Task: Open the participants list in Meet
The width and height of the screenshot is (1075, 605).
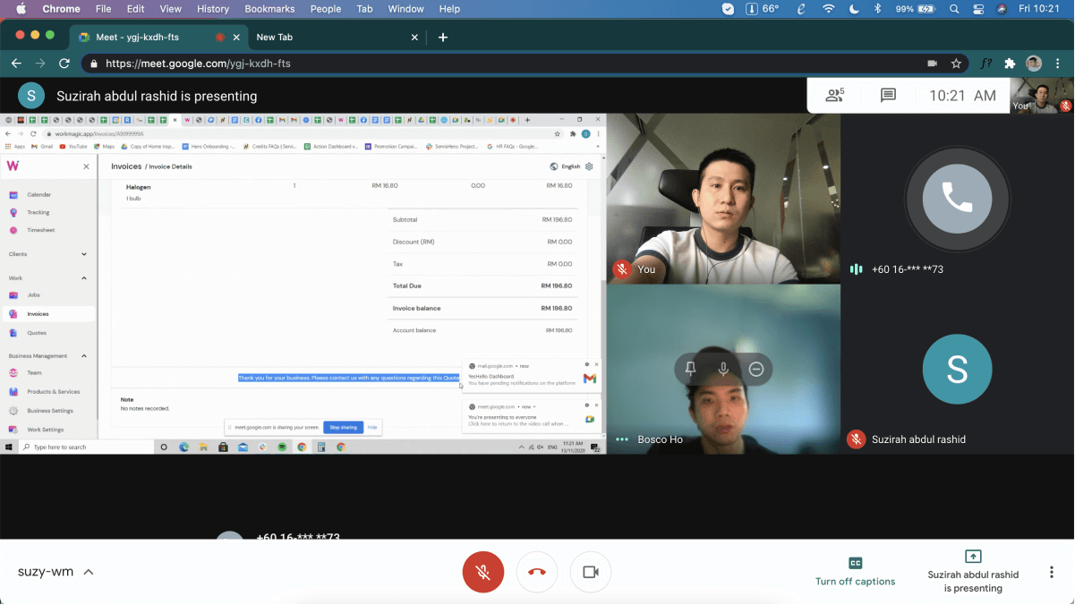Action: tap(835, 94)
